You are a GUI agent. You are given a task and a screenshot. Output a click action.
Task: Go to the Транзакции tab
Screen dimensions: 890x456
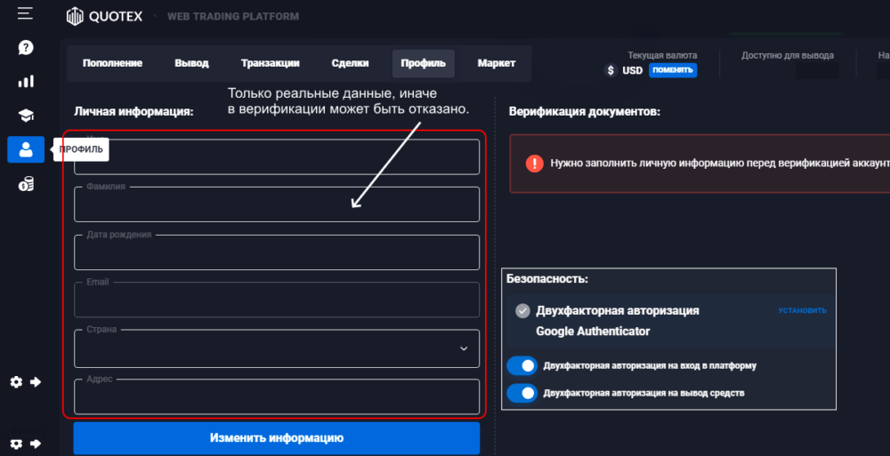pyautogui.click(x=270, y=63)
